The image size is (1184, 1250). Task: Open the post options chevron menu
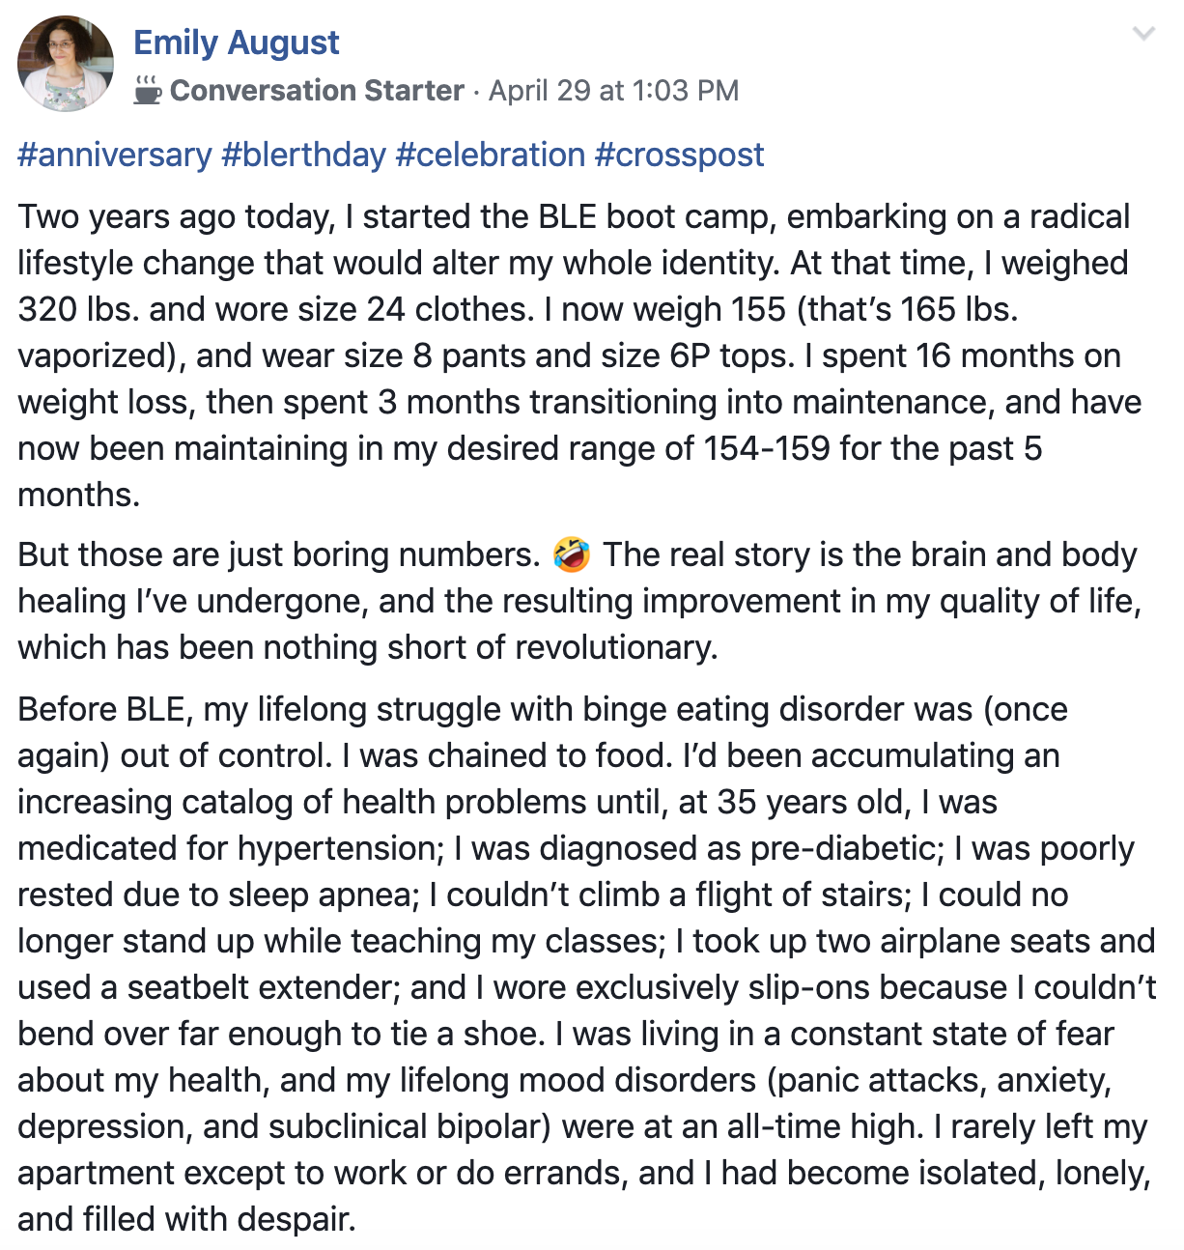(x=1143, y=35)
